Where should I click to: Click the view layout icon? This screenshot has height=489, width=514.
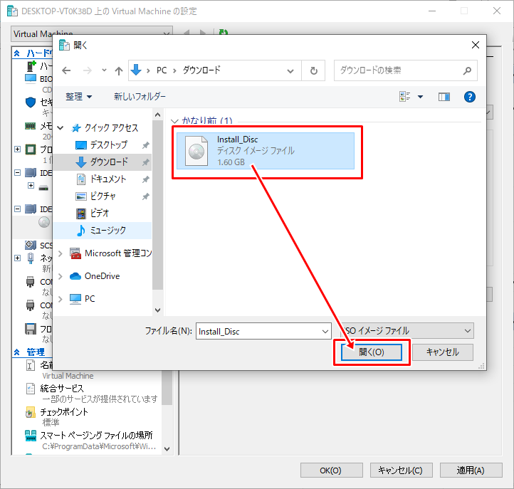(406, 97)
